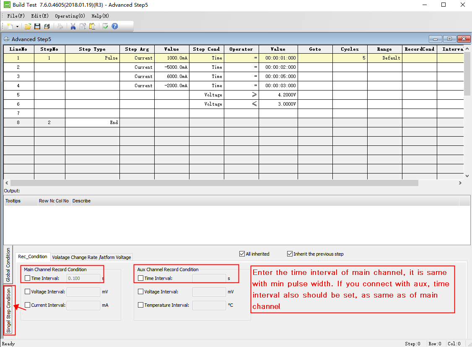Open the Edit(E) menu

tap(40, 16)
